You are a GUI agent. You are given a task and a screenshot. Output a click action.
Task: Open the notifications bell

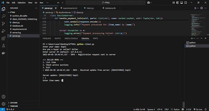click(206, 109)
